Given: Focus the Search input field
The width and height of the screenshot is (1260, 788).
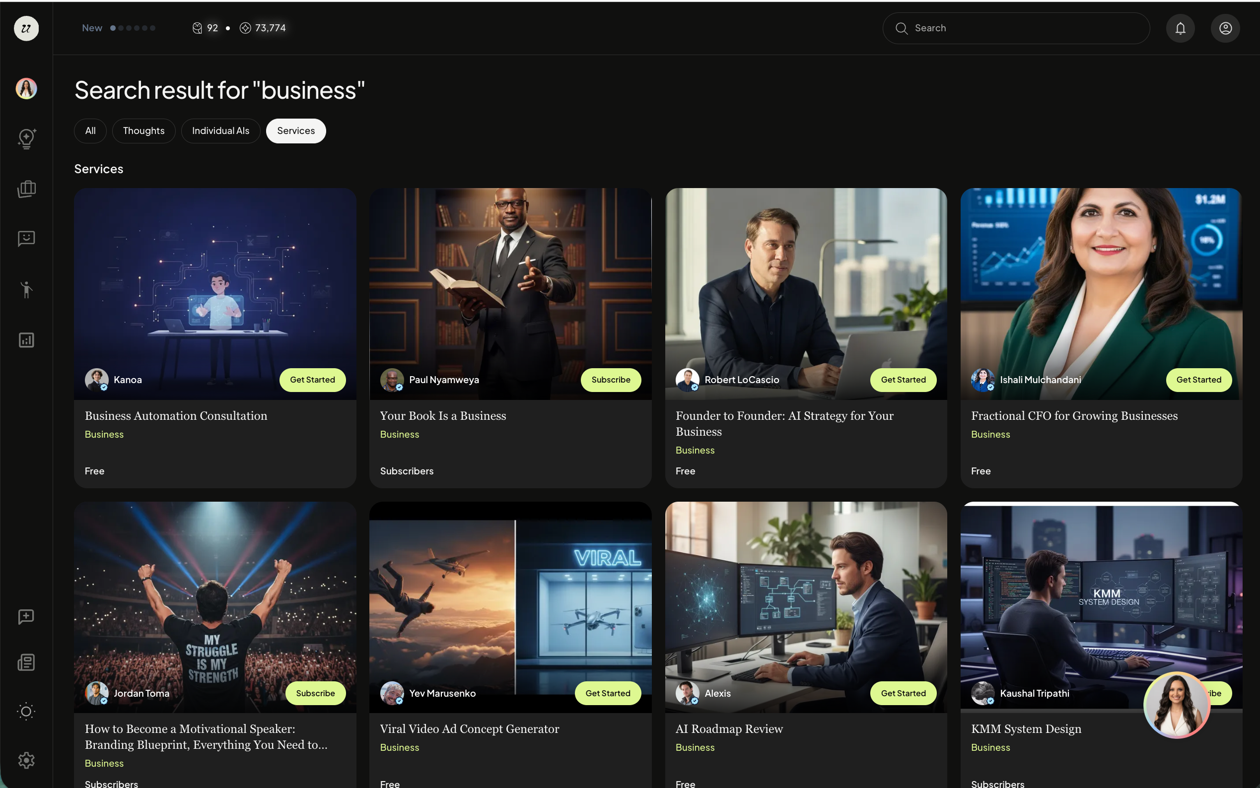Looking at the screenshot, I should tap(1016, 28).
